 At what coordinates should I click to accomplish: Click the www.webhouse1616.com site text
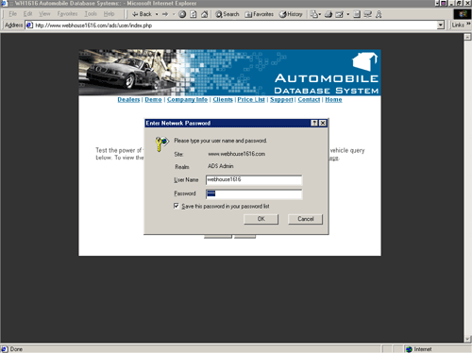236,154
